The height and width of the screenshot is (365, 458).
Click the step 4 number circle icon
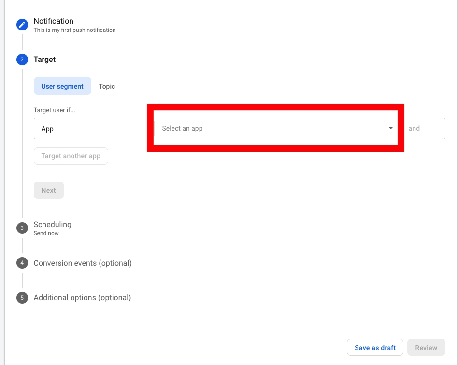pos(22,263)
